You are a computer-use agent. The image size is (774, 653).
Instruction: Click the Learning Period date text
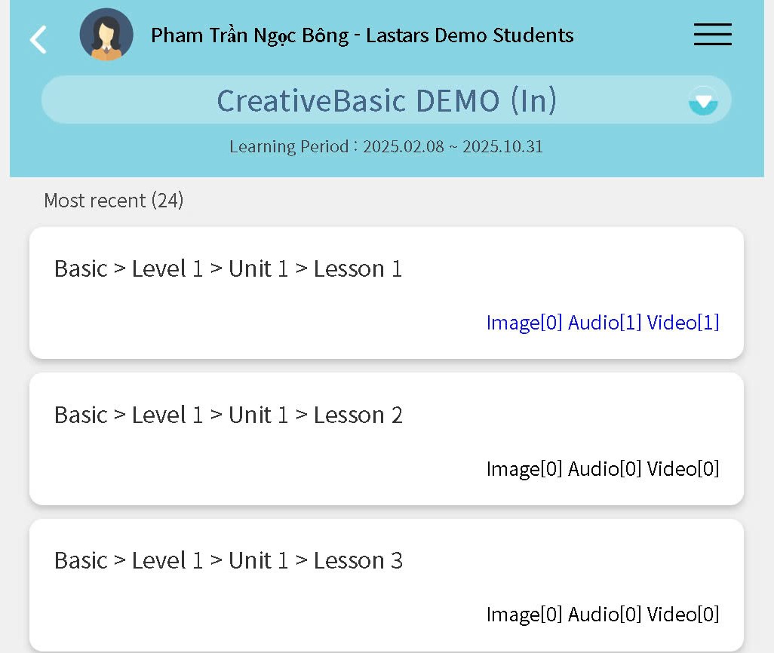pyautogui.click(x=386, y=146)
